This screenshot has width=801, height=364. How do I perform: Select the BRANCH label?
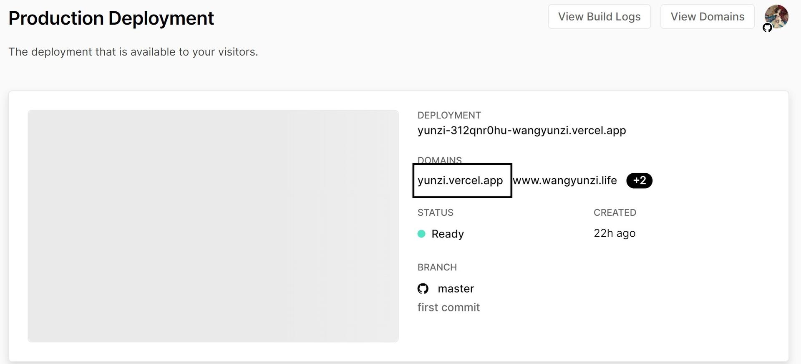coord(437,267)
